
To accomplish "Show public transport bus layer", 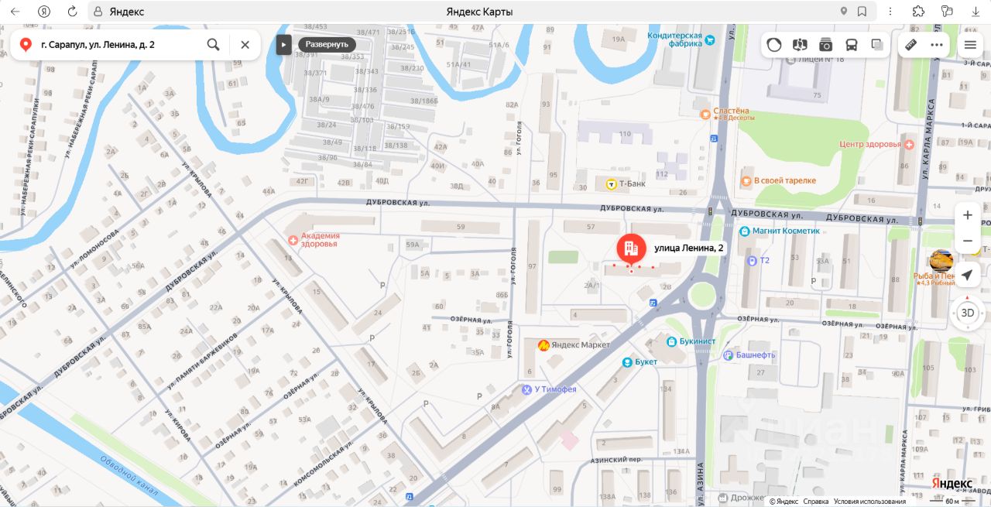I will (x=852, y=44).
